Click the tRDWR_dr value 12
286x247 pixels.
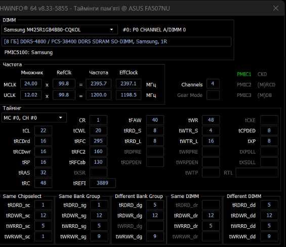coord(211,216)
